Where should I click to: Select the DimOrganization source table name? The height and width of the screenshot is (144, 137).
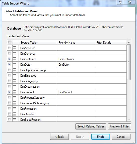pyautogui.click(x=30, y=87)
